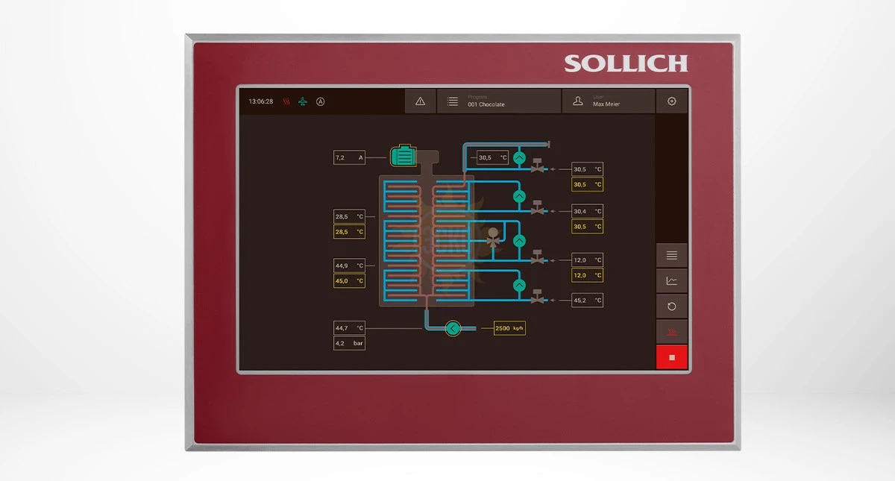Select the white 12,0 °C reading
Screen dimensions: 895x481
pos(588,260)
